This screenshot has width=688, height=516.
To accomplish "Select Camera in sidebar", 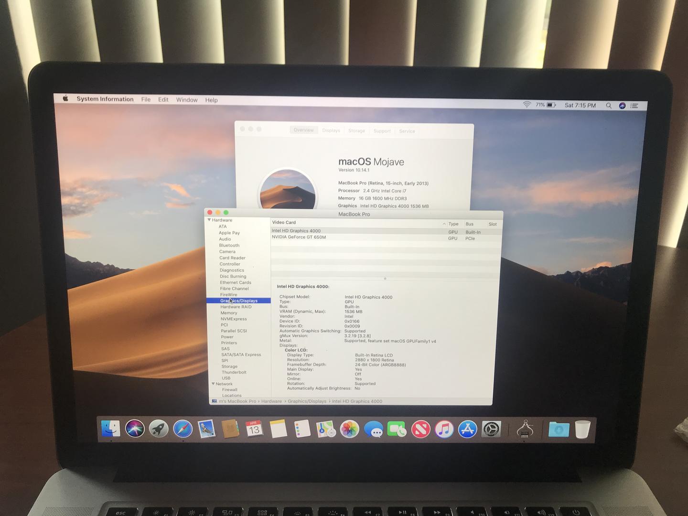I will 227,251.
